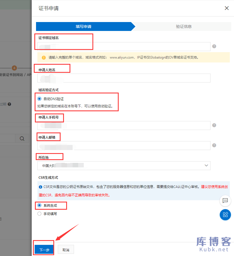Viewport: 234px width, 256px height.
Task: Click the 取消 button
Action: pyautogui.click(x=66, y=249)
